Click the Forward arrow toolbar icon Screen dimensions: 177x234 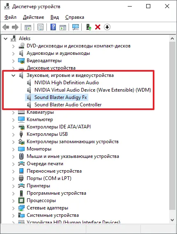[15, 27]
